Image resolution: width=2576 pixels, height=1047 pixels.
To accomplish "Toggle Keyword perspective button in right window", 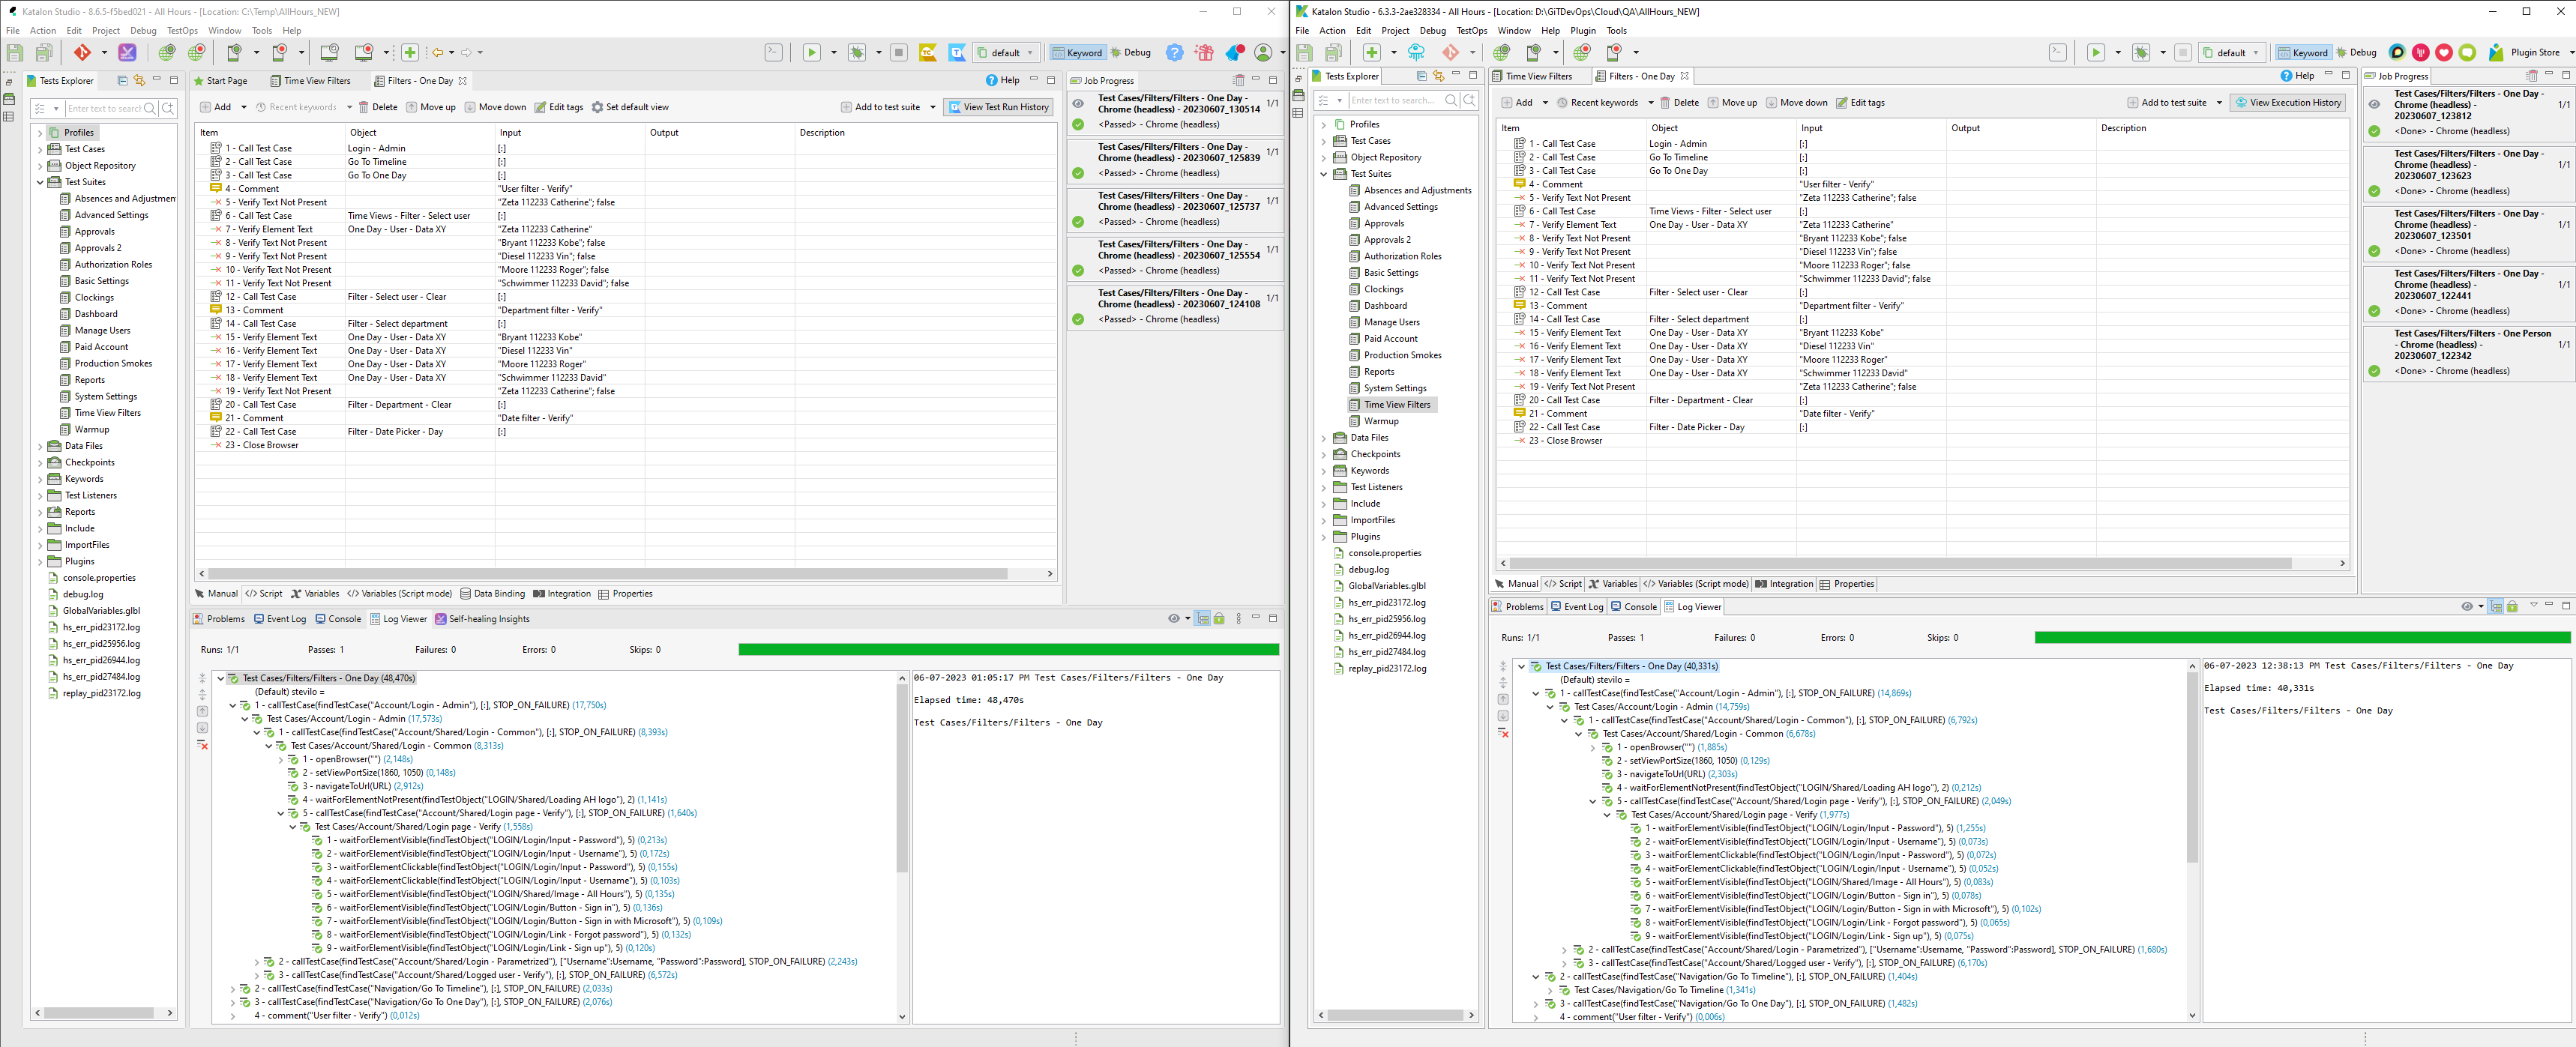I will pos(2302,53).
